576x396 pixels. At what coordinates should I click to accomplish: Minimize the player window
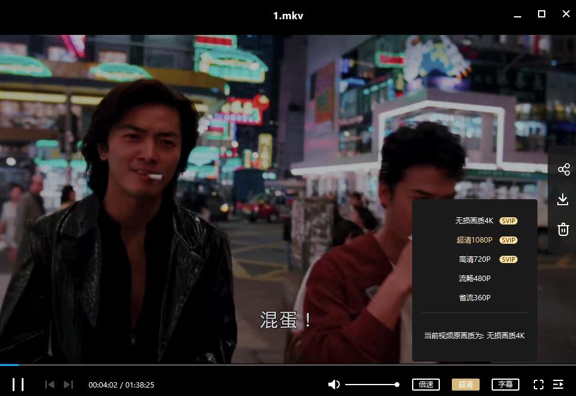point(518,16)
